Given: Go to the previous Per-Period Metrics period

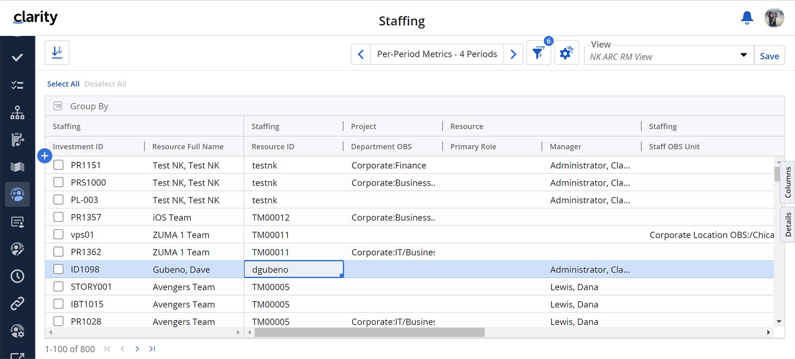Looking at the screenshot, I should pos(361,54).
